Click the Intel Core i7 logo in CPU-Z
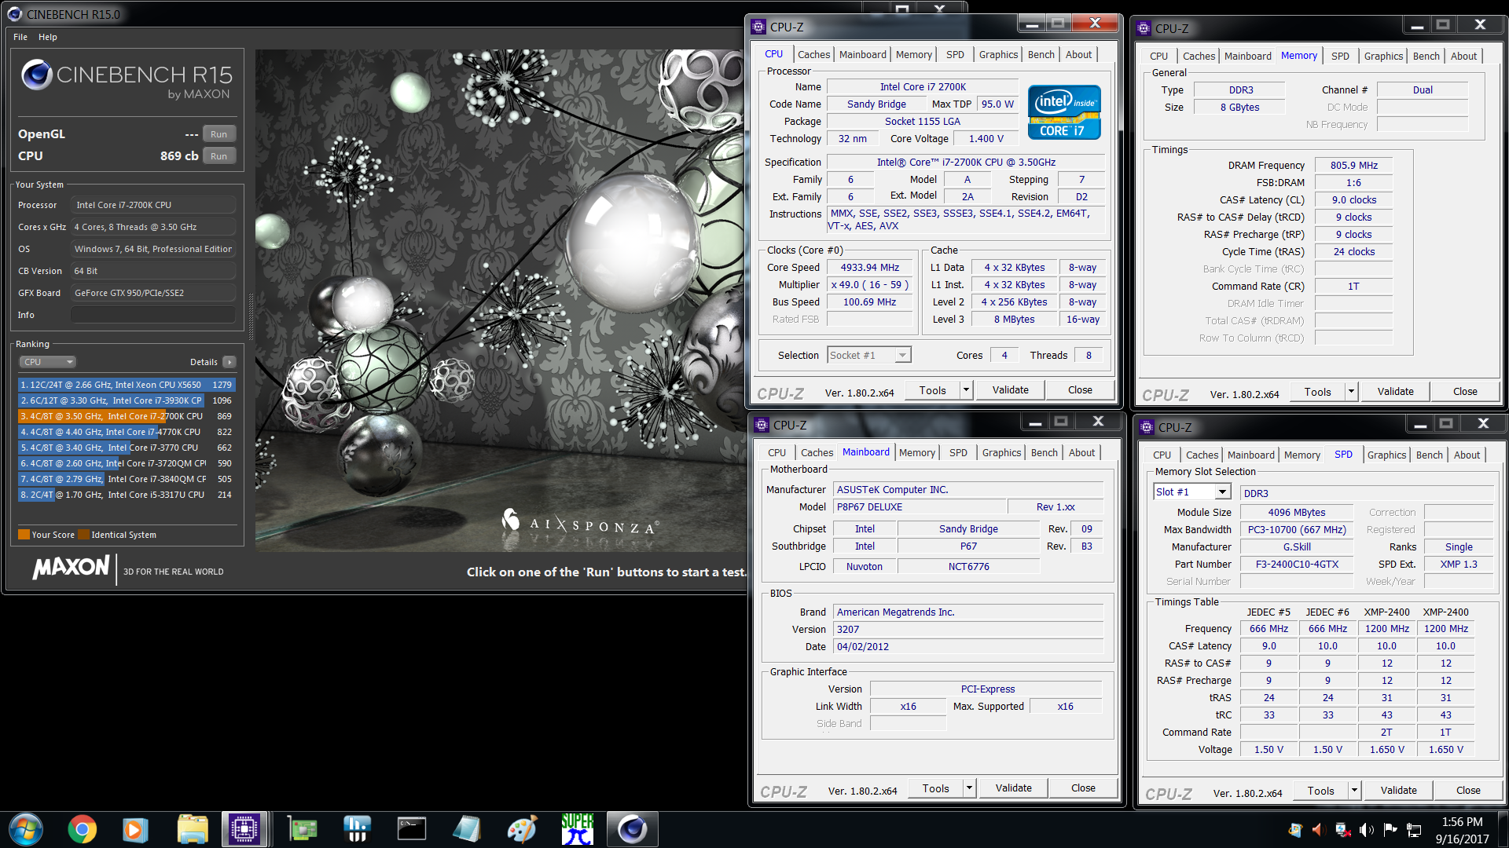This screenshot has width=1509, height=848. point(1064,112)
